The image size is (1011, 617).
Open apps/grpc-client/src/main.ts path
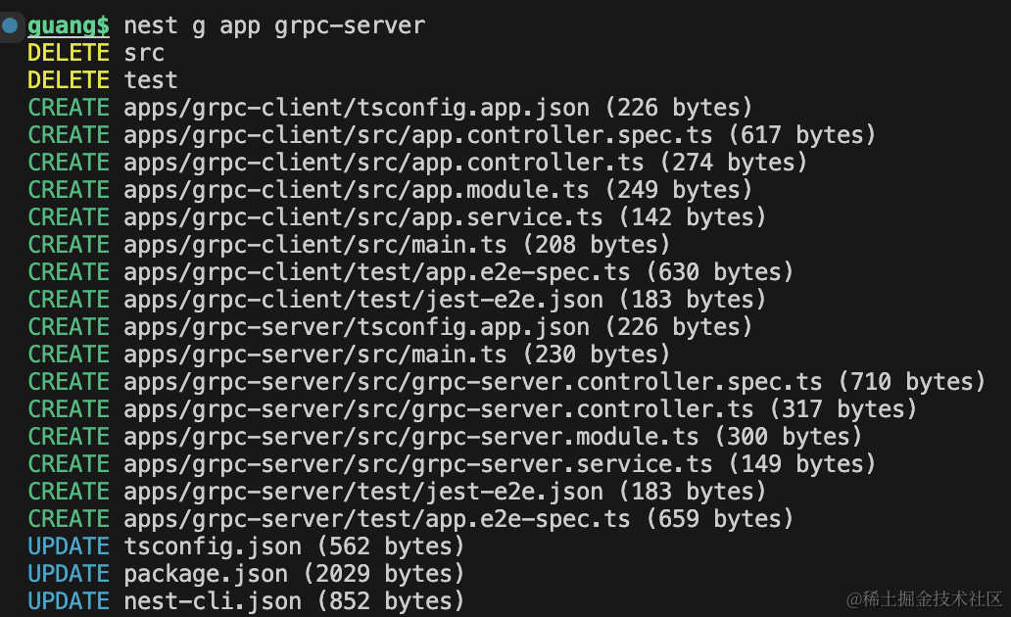click(x=315, y=245)
